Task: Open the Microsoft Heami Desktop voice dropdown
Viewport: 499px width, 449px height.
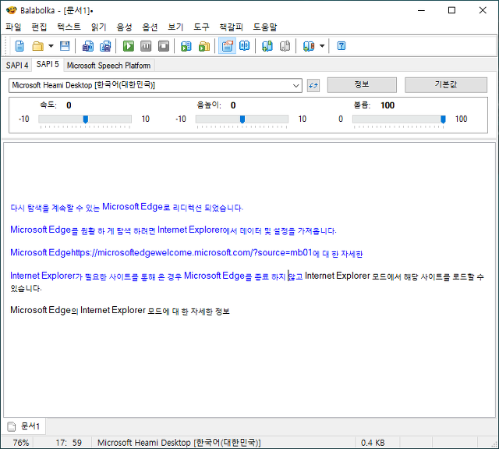Action: pyautogui.click(x=155, y=85)
